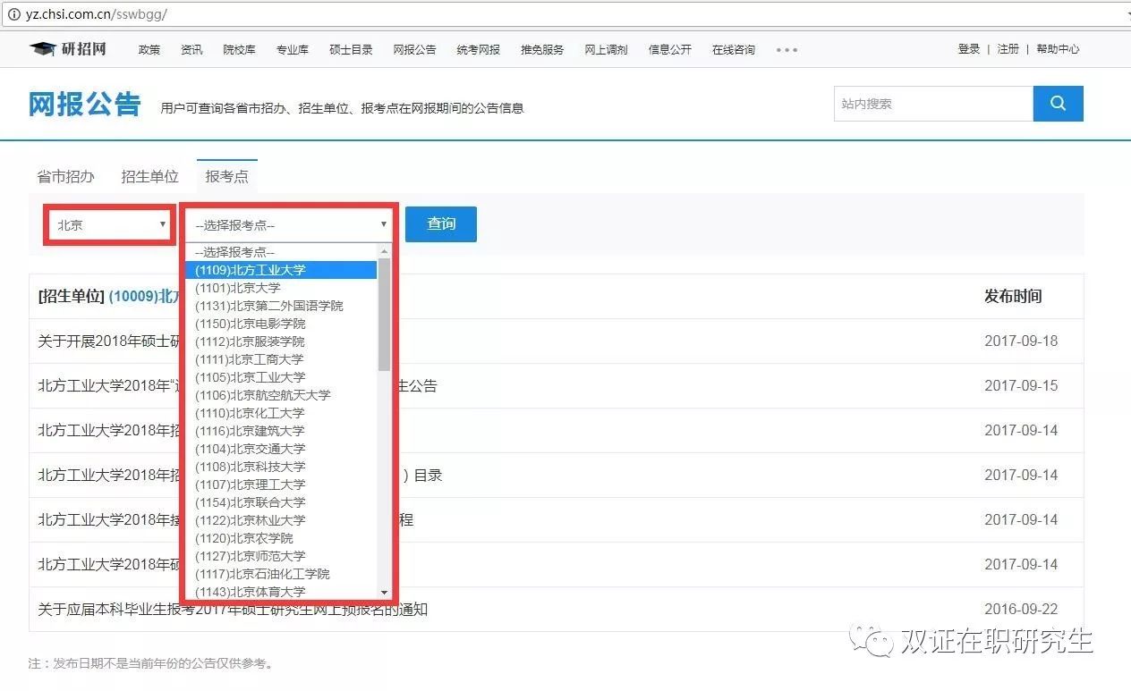Focus the 站内搜索 search field
1131x691 pixels.
point(932,104)
